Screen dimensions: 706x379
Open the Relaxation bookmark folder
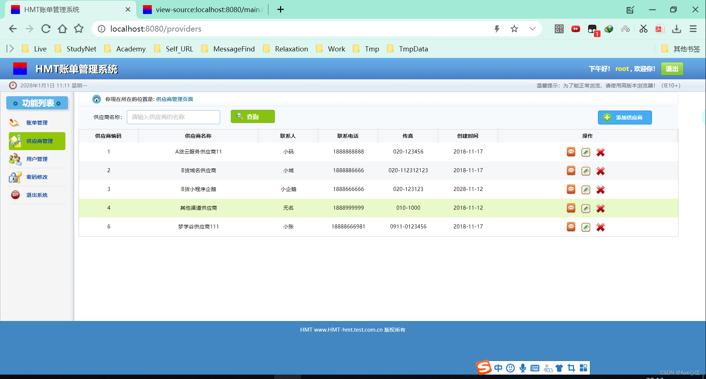tap(286, 49)
